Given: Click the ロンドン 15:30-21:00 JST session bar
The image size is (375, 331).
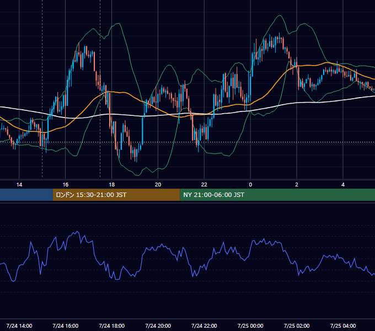Looking at the screenshot, I should [116, 195].
